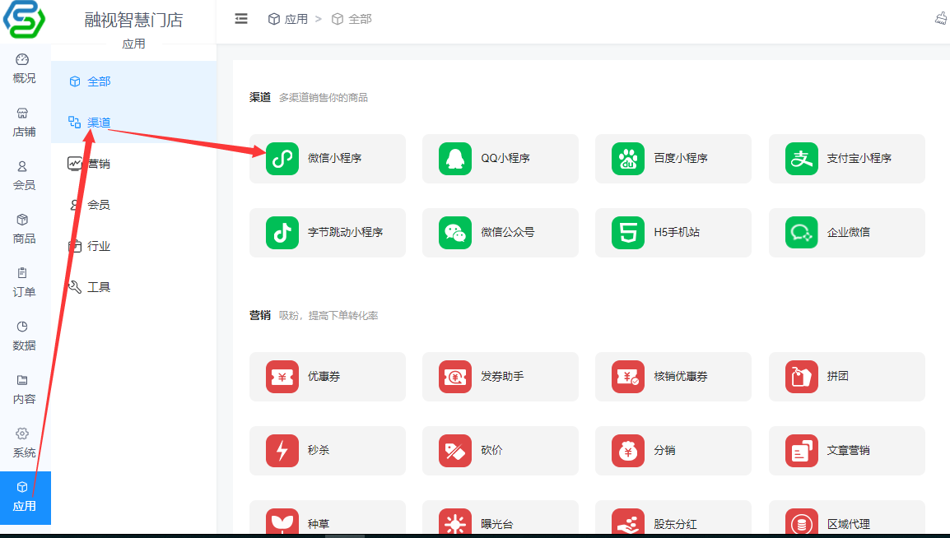Go to 内容 in the main sidebar
950x538 pixels.
coord(24,390)
